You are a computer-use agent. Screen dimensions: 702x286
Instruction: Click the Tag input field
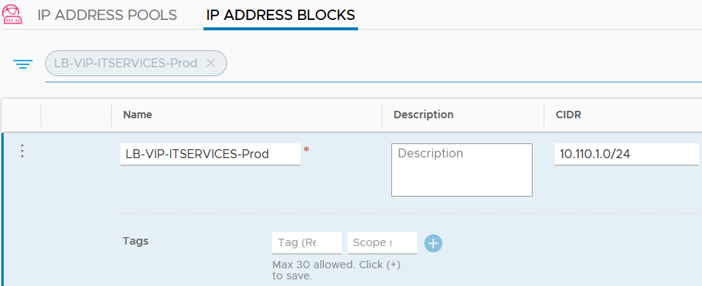[x=307, y=242]
